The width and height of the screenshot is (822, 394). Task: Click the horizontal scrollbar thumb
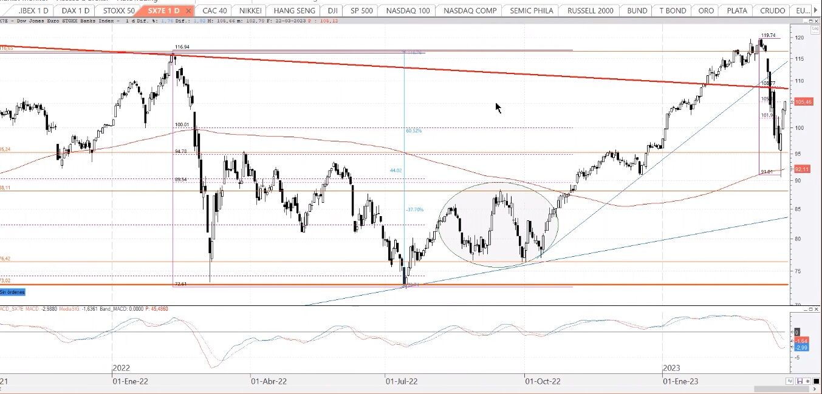(x=781, y=389)
